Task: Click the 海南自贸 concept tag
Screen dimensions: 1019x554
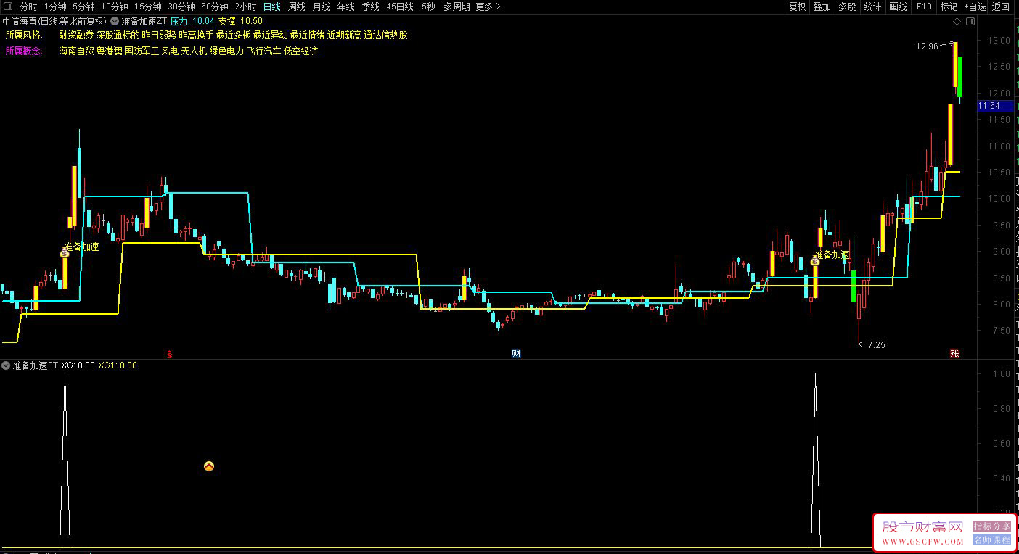Action: click(x=76, y=51)
